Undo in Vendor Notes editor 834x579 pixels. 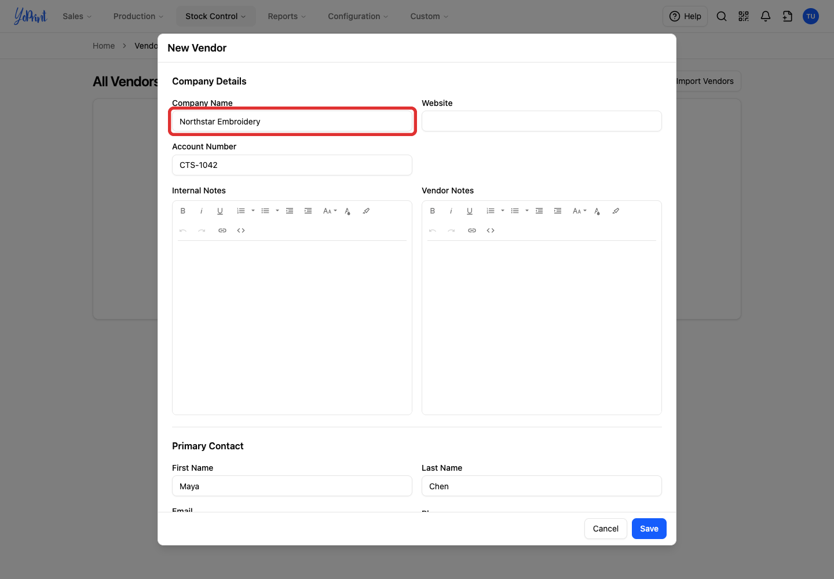coord(433,230)
